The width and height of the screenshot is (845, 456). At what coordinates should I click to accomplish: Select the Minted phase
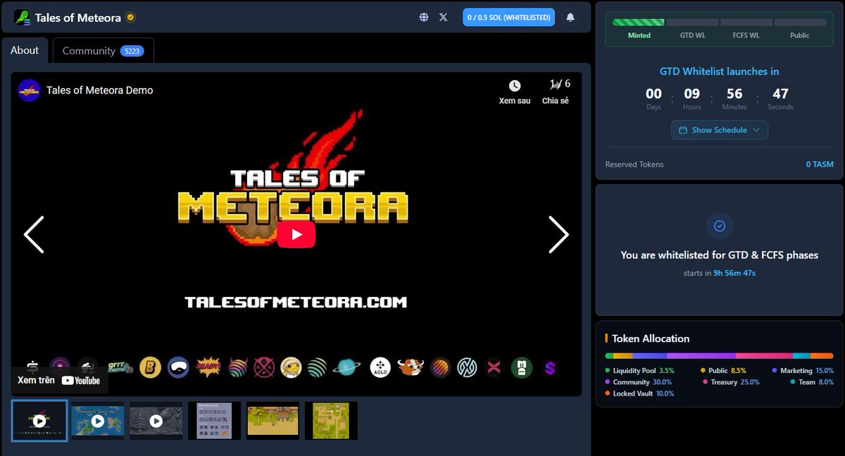[639, 35]
